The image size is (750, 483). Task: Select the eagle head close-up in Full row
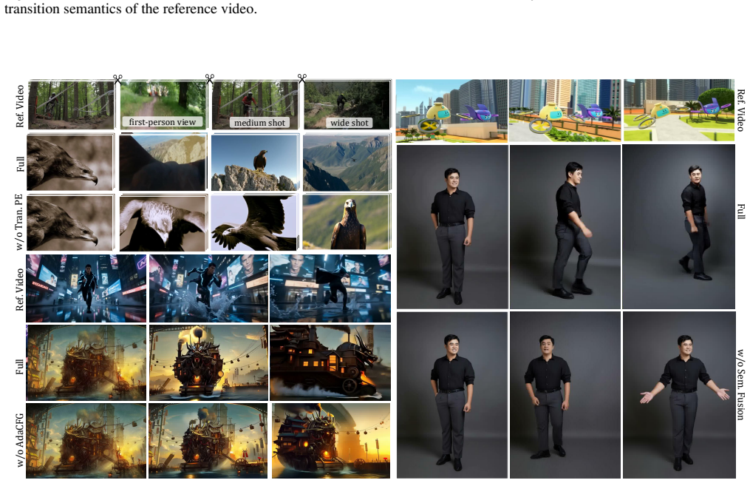[x=70, y=162]
